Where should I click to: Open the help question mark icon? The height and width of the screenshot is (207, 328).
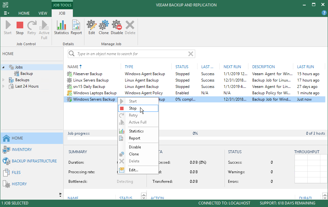[324, 13]
